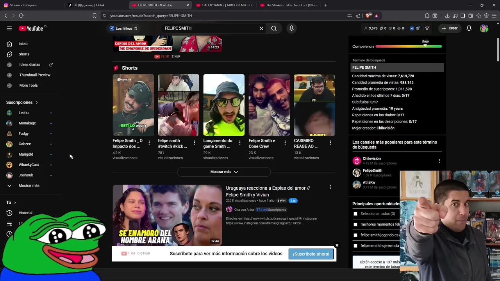Open the YouTube hamburger guide menu
500x281 pixels.
click(9, 28)
